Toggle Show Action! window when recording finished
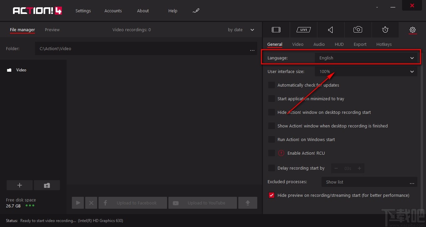Screen dimensions: 426x227 pyautogui.click(x=272, y=126)
